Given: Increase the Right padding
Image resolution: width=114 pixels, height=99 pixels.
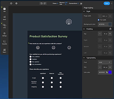Looking at the screenshot, I should 110,40.
